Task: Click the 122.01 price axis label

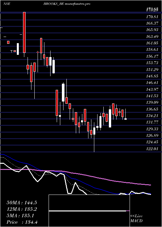Action: (152, 149)
